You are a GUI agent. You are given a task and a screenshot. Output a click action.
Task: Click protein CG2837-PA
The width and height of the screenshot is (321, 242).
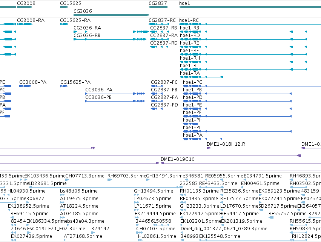(157, 101)
